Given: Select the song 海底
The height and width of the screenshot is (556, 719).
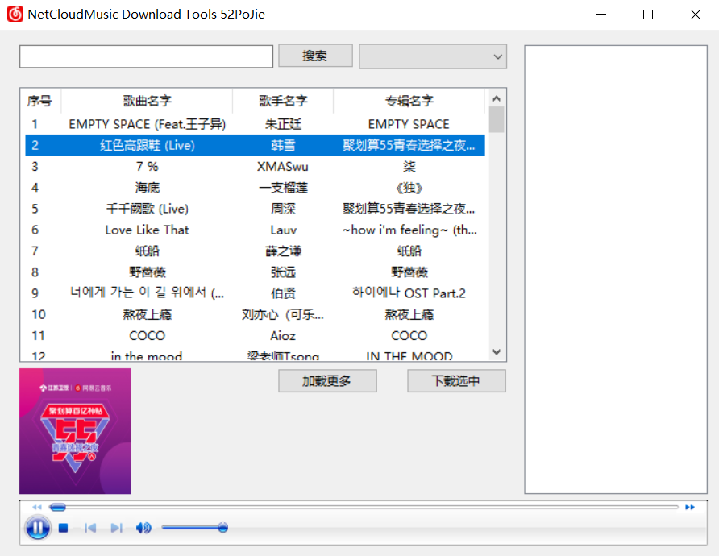Looking at the screenshot, I should [148, 188].
